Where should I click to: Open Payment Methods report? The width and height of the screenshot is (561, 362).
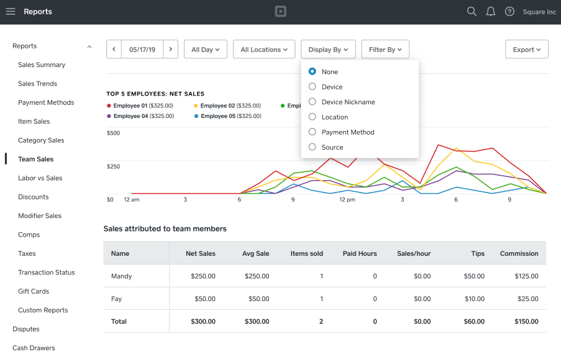(x=46, y=102)
